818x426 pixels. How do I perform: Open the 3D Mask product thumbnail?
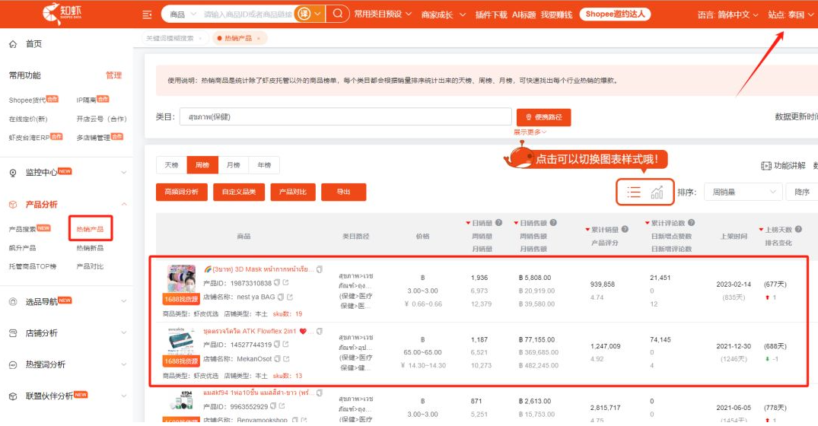(x=182, y=278)
